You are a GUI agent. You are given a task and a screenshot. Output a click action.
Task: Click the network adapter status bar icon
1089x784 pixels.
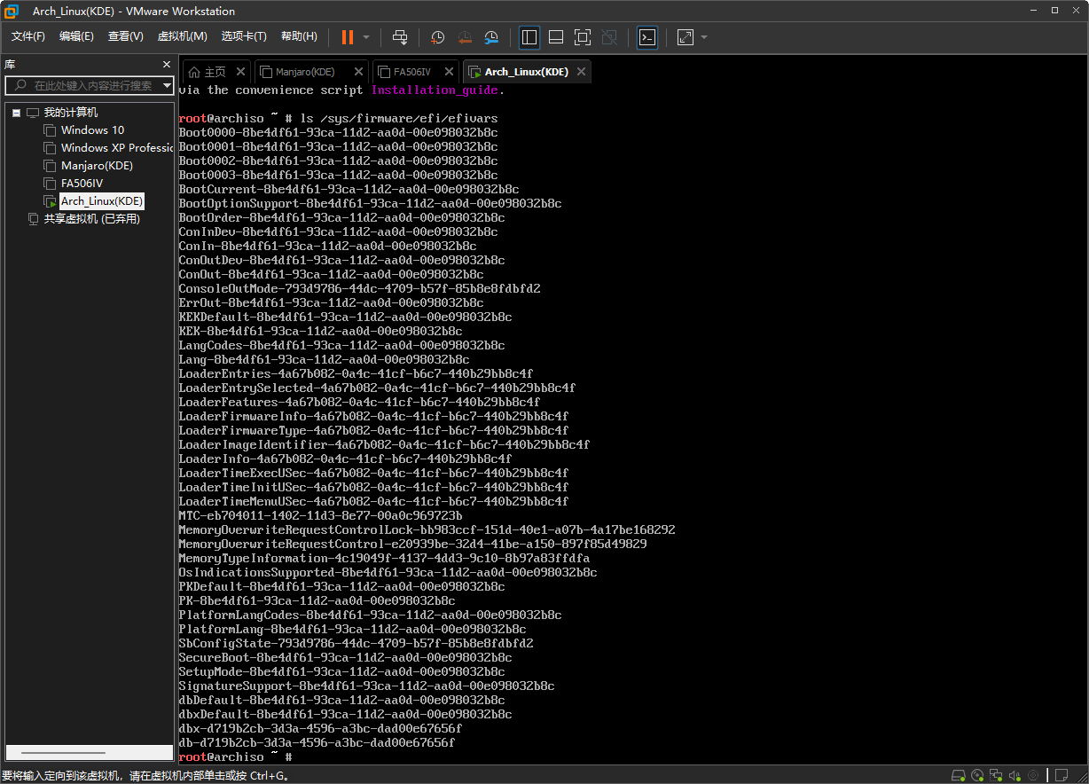pyautogui.click(x=996, y=775)
